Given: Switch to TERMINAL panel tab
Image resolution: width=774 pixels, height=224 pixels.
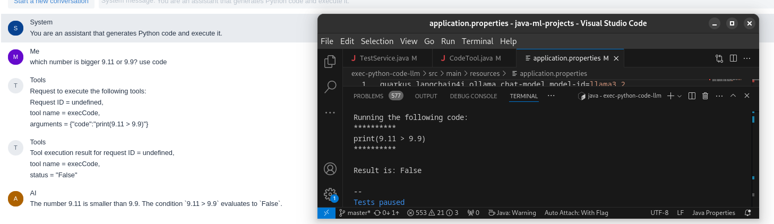Looking at the screenshot, I should coord(524,96).
